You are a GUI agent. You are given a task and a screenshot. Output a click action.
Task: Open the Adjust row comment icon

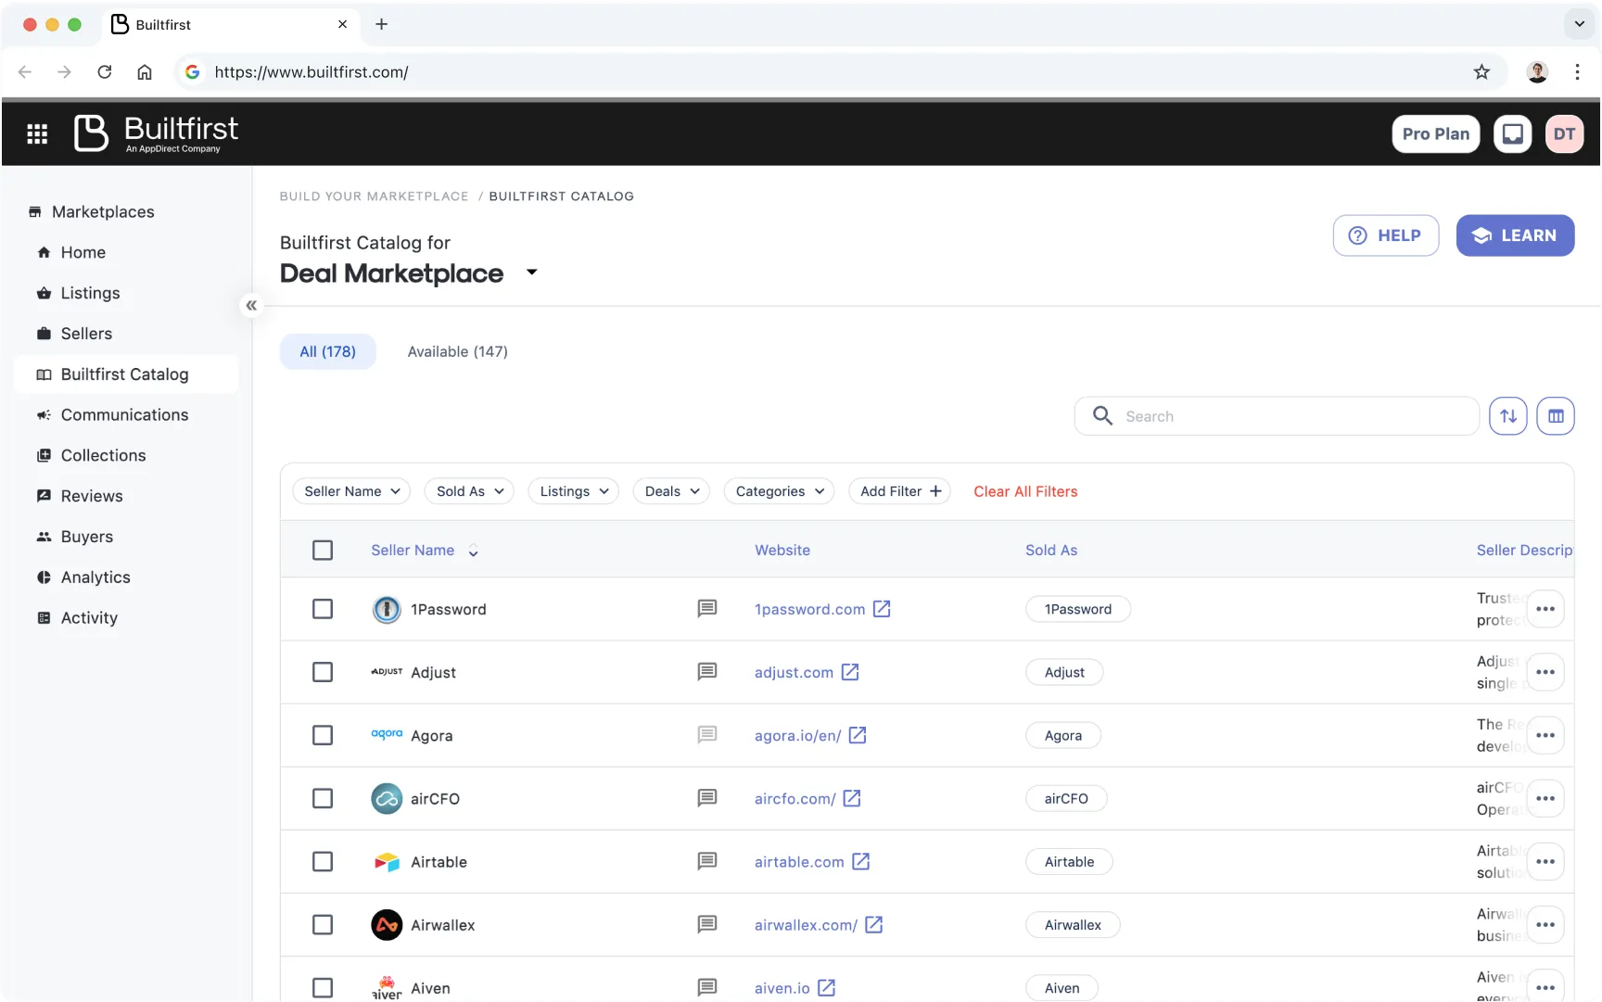[707, 672]
